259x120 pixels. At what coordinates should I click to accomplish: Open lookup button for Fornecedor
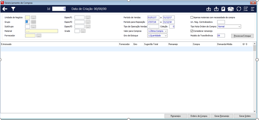[39, 35]
